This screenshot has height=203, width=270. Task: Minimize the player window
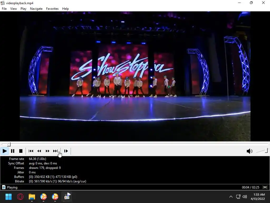pos(239,3)
